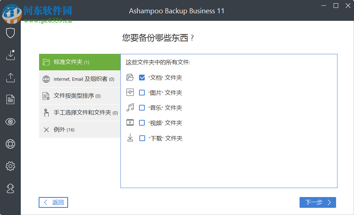Viewport: 354px width, 215px height.
Task: Click the music note icon beside 音乐 folder
Action: click(x=130, y=107)
